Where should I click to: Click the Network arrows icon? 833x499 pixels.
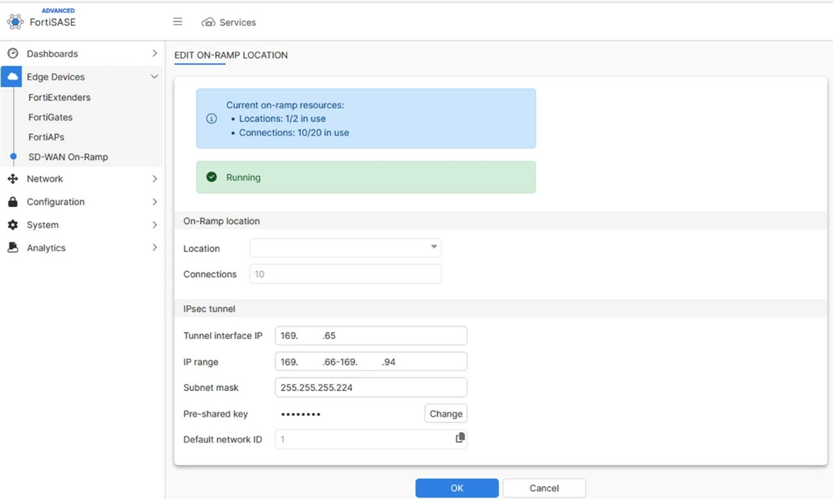(x=13, y=179)
